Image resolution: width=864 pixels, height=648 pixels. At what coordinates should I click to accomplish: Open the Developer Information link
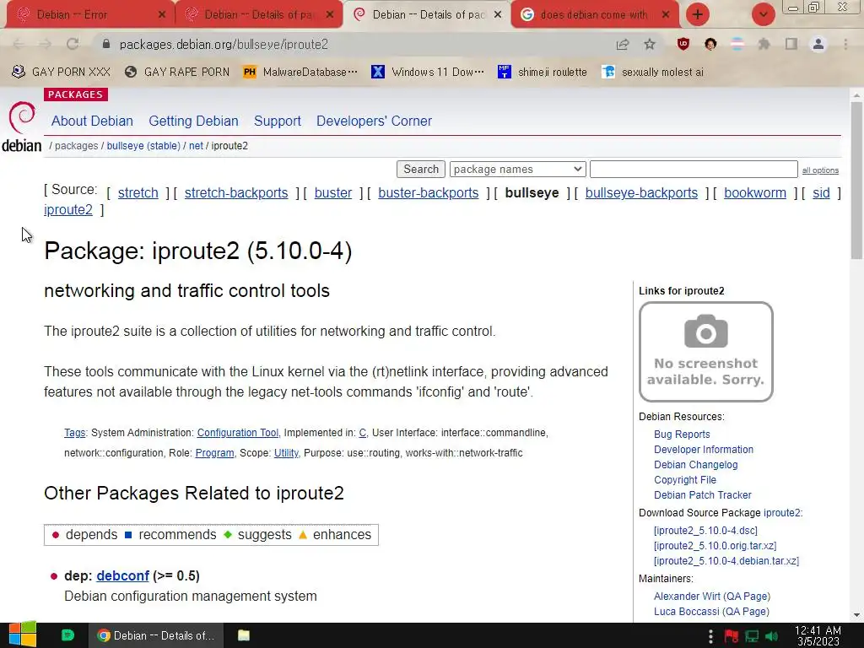(x=704, y=450)
